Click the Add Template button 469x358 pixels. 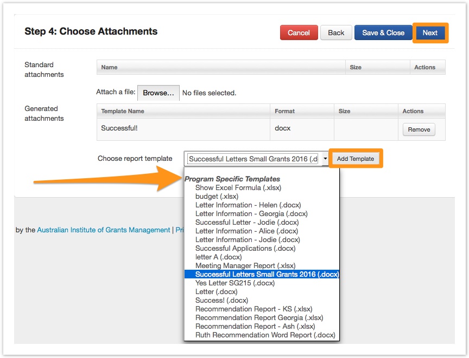click(x=356, y=159)
